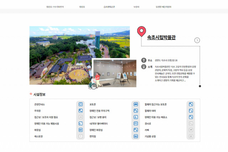This screenshot has width=228, height=152.
Task: Open the indoor exhibition gallery photo
Action: point(115,73)
